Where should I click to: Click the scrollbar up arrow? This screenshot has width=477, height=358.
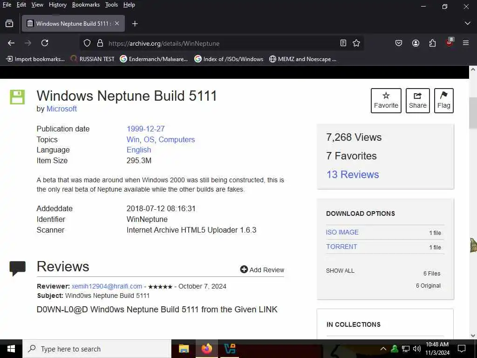473,70
